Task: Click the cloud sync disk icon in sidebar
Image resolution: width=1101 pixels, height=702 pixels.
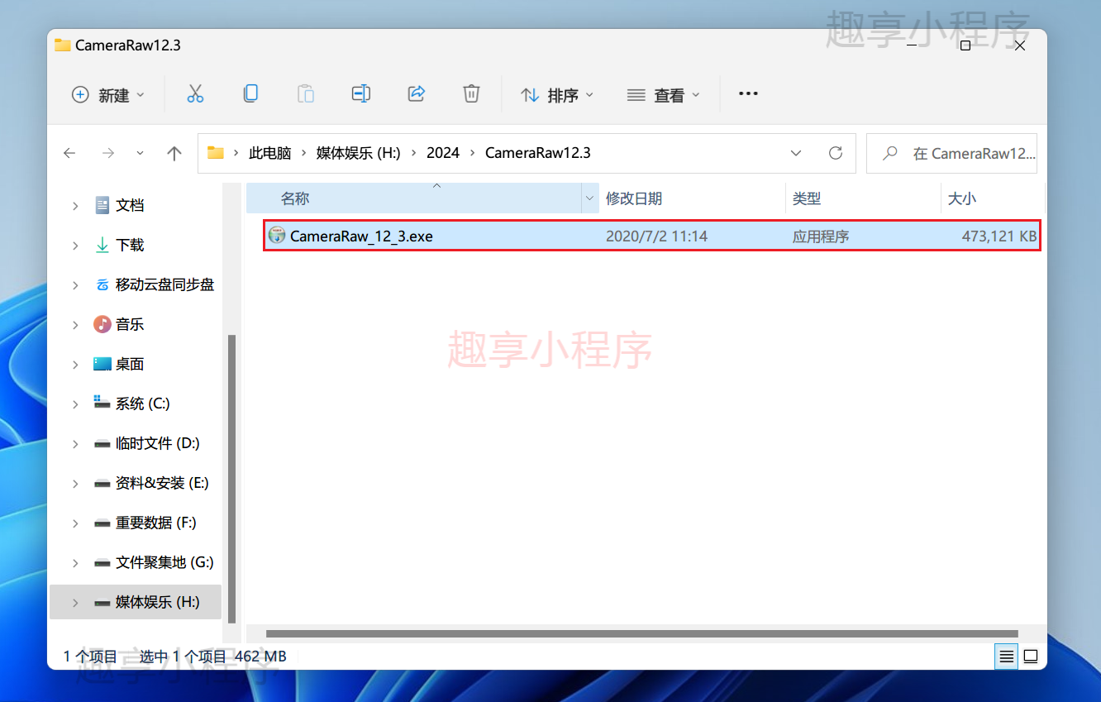Action: click(102, 284)
